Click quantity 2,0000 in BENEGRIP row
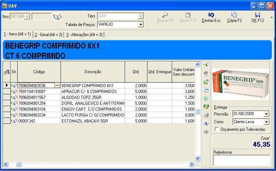This screenshot has height=171, width=276. coord(136,85)
